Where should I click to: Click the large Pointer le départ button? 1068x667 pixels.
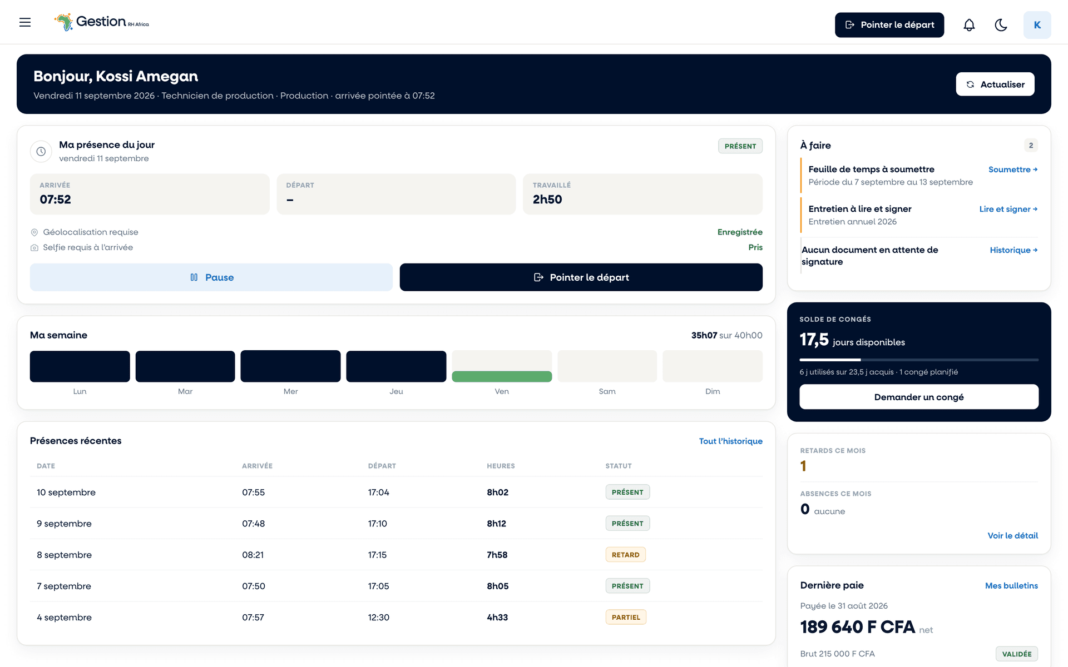pos(581,277)
